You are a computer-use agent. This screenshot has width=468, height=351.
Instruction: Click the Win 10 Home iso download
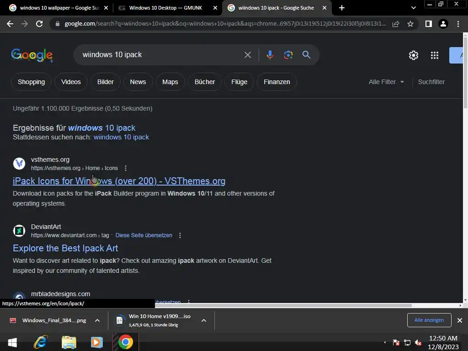point(154,320)
